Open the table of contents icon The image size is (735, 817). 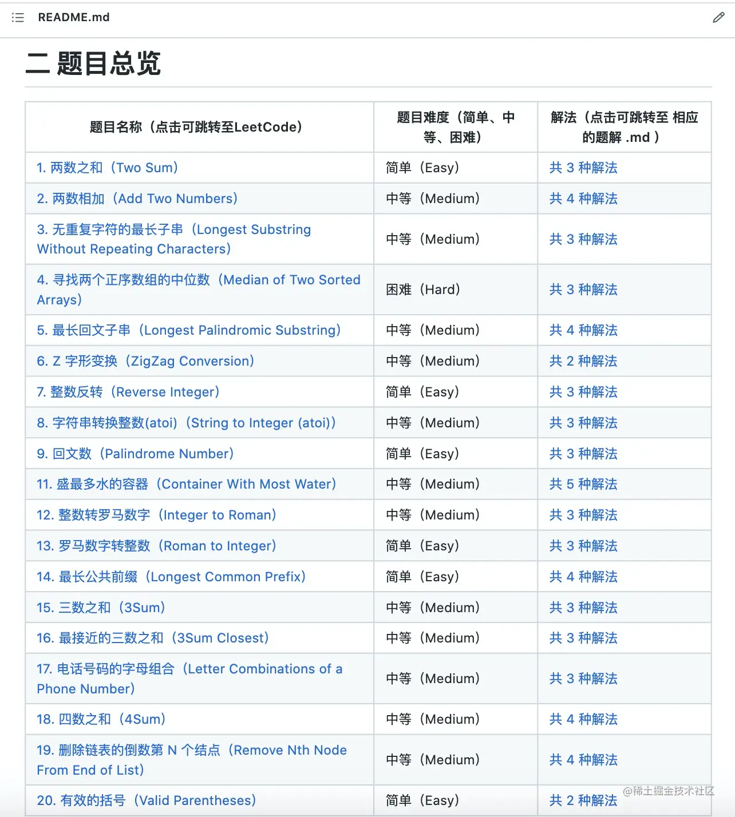(x=18, y=17)
